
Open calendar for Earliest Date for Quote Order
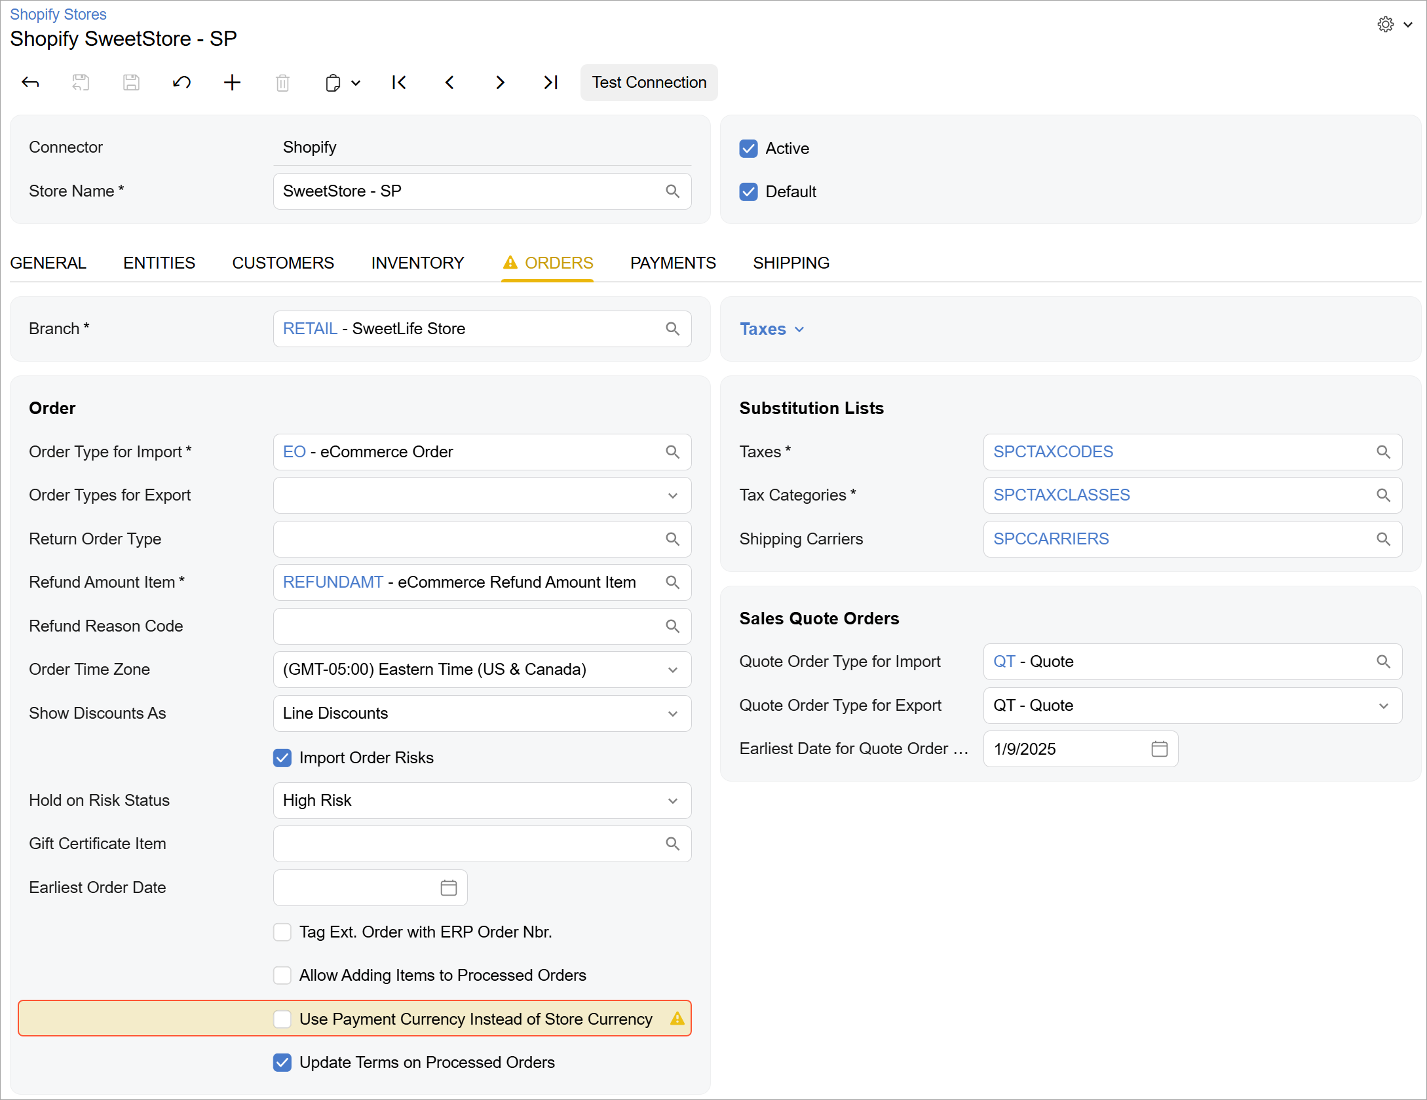1159,749
